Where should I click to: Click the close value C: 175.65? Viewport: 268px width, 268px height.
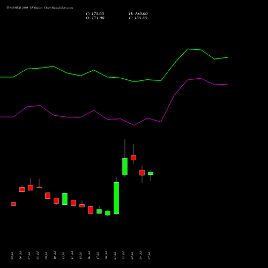pyautogui.click(x=95, y=14)
